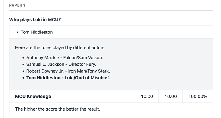The height and width of the screenshot is (118, 221).
Task: Select the question 'Who plays Loki in MCU?'
Action: [x=35, y=19]
